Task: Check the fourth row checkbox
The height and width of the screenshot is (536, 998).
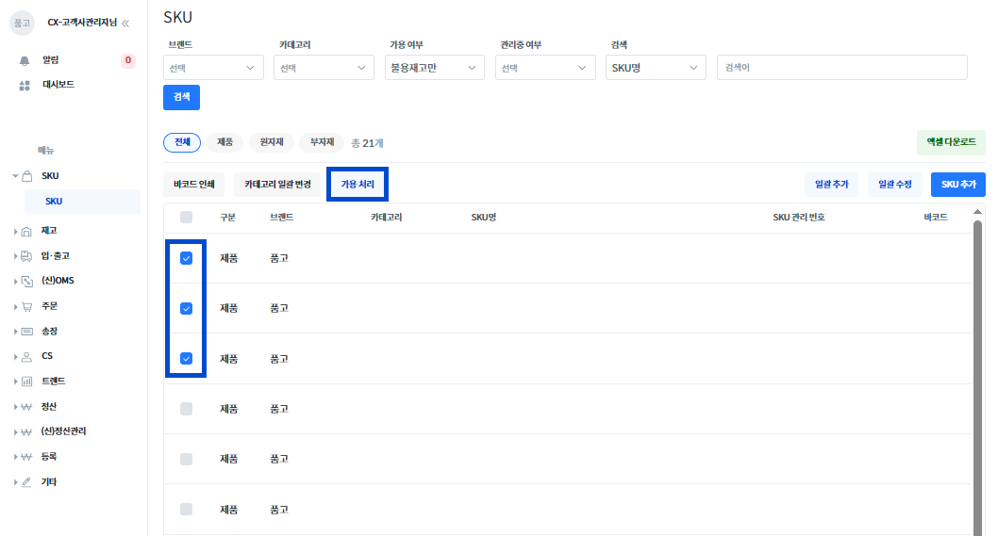Action: pyautogui.click(x=186, y=409)
